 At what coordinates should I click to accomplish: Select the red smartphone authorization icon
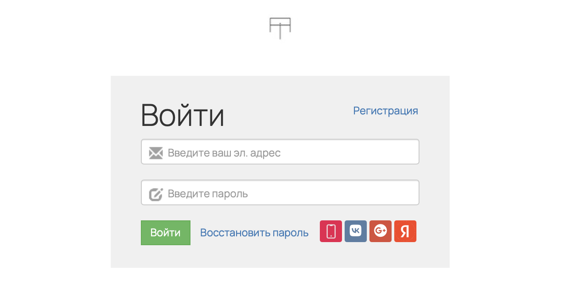tap(330, 231)
